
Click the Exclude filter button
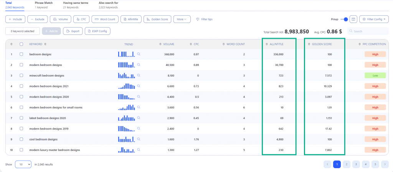click(x=37, y=19)
